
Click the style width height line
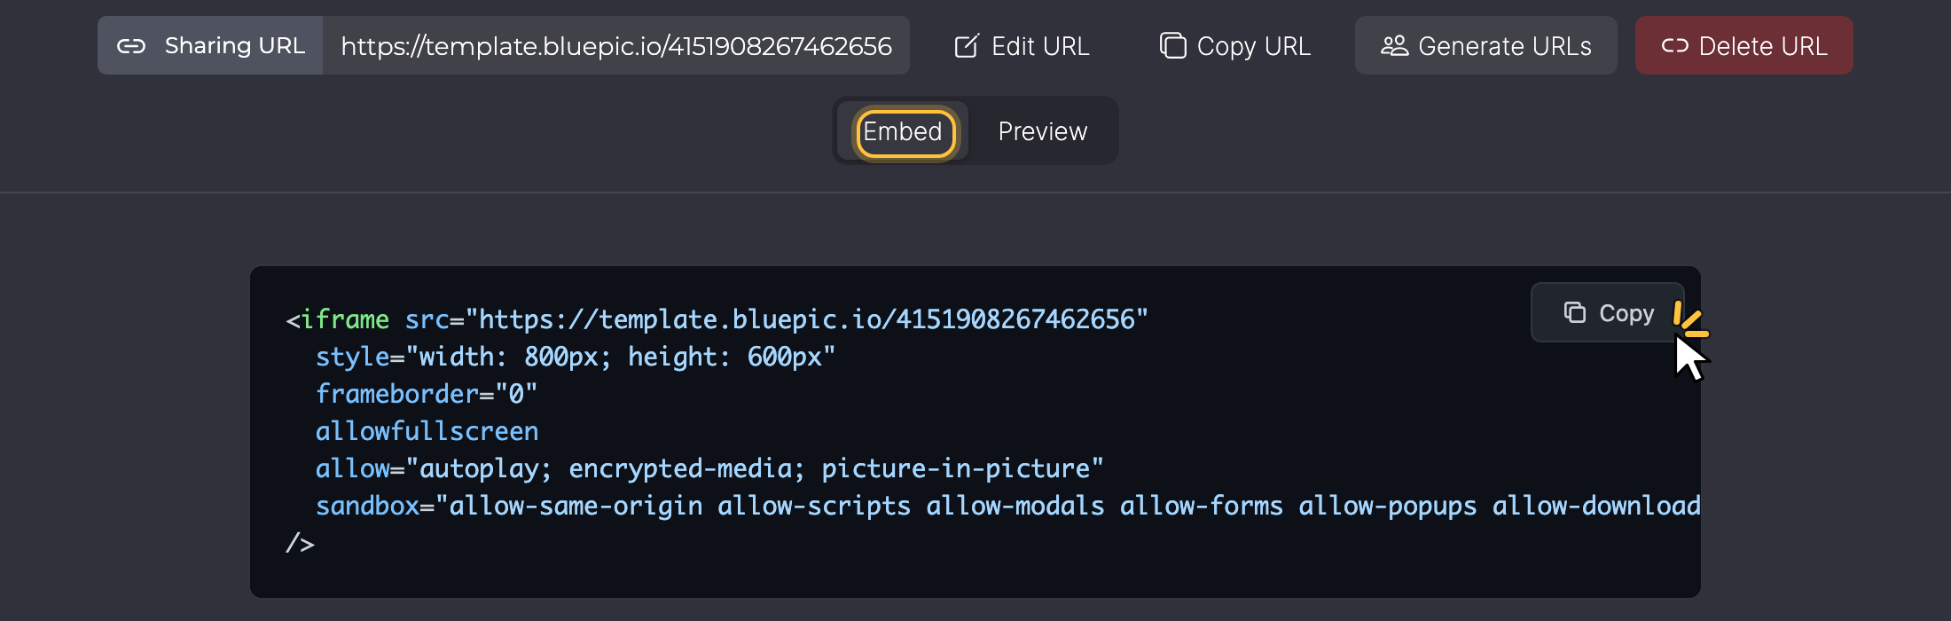(x=576, y=357)
